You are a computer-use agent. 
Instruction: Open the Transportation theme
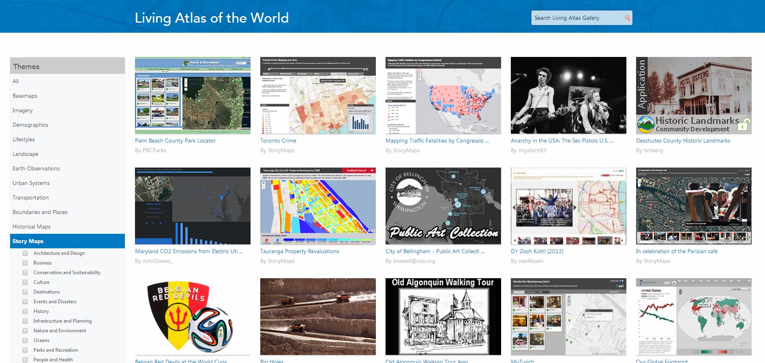67,197
